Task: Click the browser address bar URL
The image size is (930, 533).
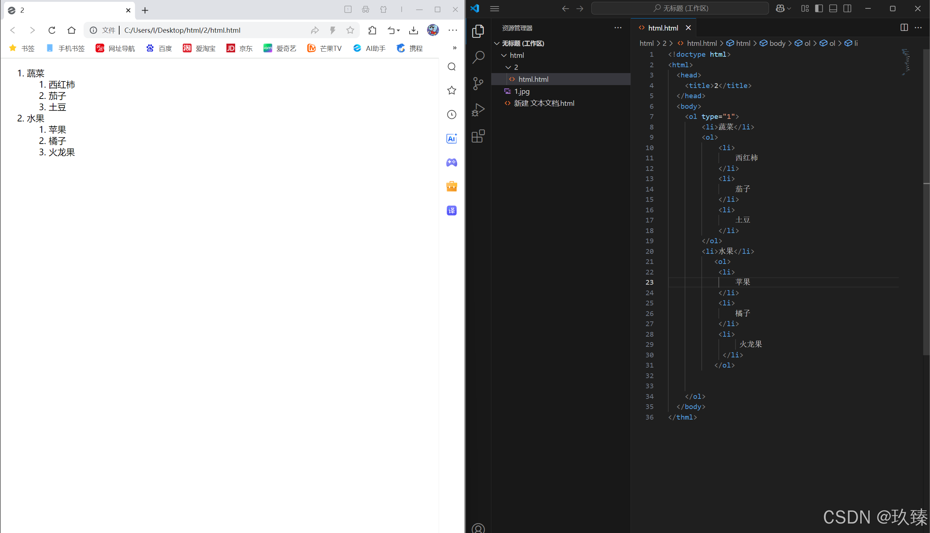Action: tap(182, 30)
